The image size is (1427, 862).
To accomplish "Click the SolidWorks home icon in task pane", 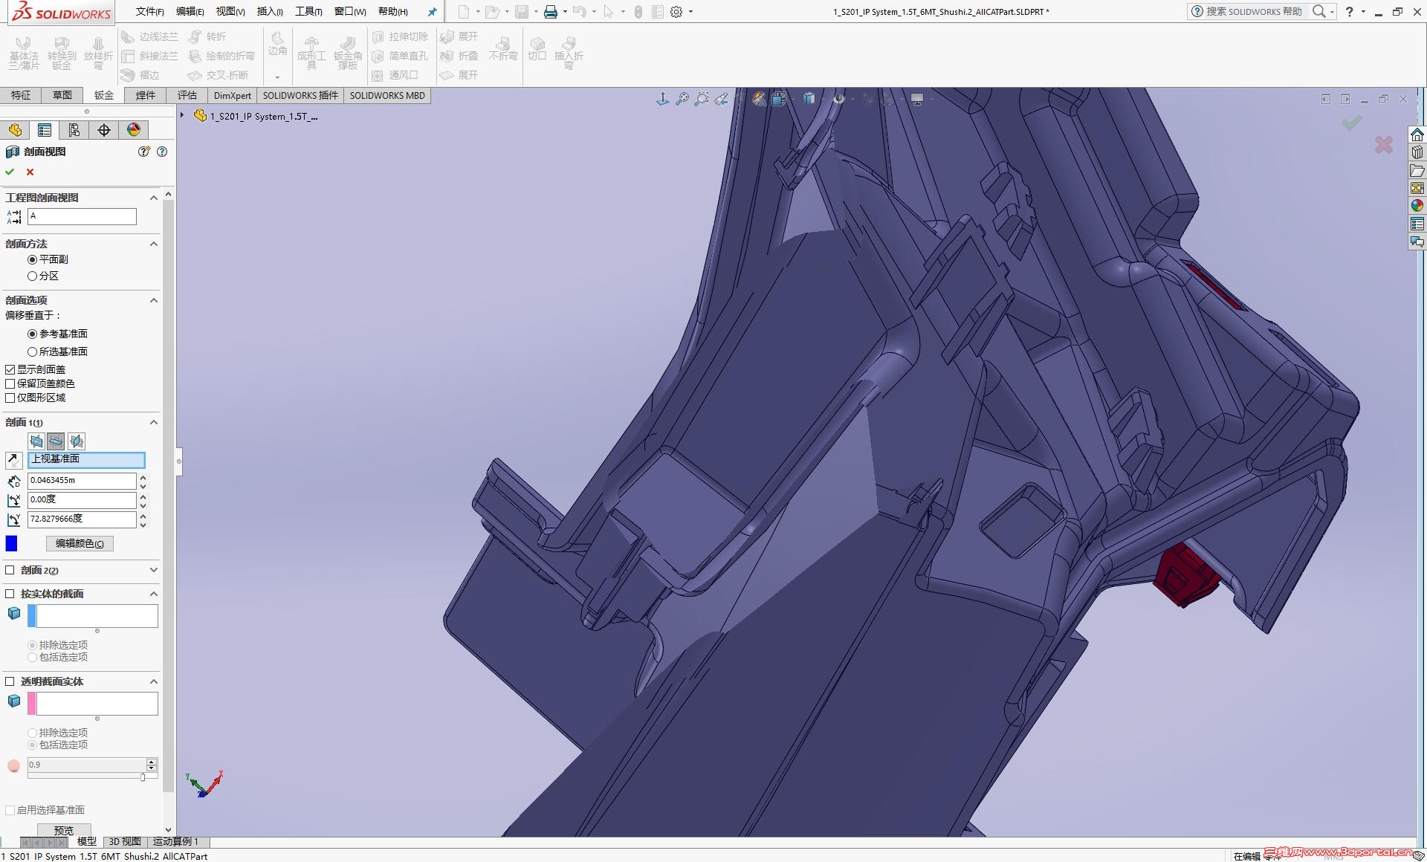I will pos(1417,135).
